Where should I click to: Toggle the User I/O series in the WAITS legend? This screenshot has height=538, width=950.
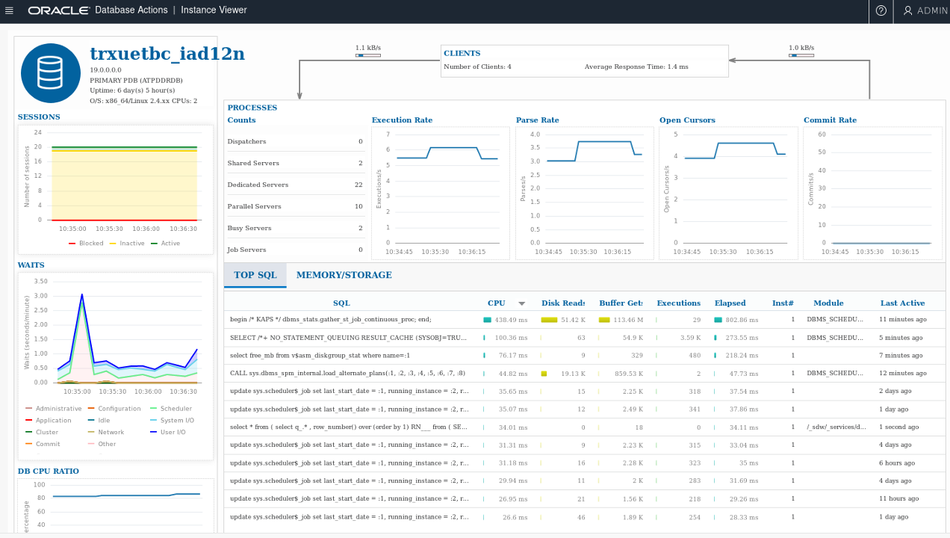[x=170, y=431]
